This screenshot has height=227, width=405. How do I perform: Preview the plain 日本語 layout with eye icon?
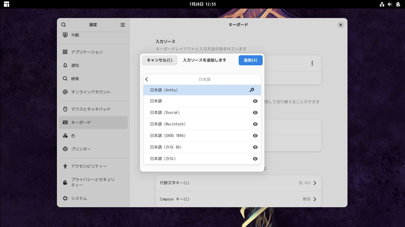(x=255, y=101)
